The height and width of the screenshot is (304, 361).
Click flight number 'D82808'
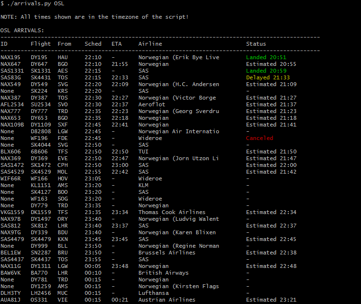click(x=41, y=131)
